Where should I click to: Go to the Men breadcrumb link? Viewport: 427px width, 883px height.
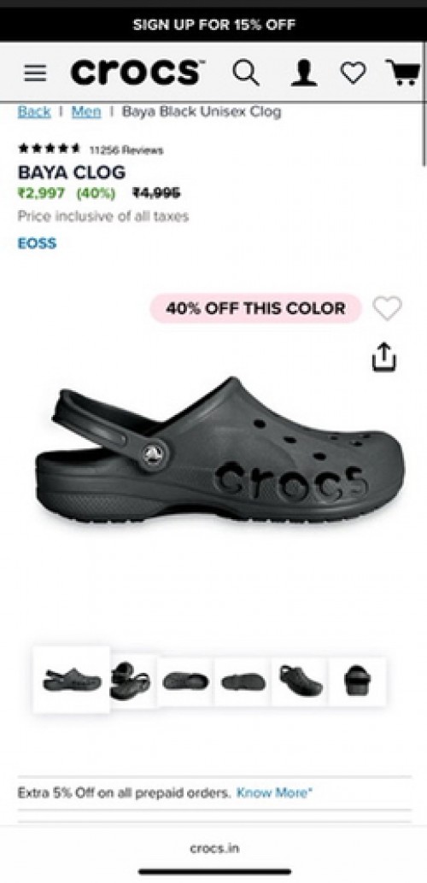click(86, 112)
